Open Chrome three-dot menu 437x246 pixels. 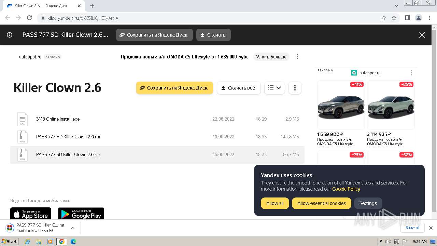[429, 18]
